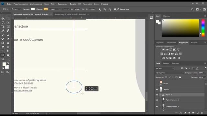The height and width of the screenshot is (116, 207).
Task: Open the Файл menu
Action: (x=9, y=4)
